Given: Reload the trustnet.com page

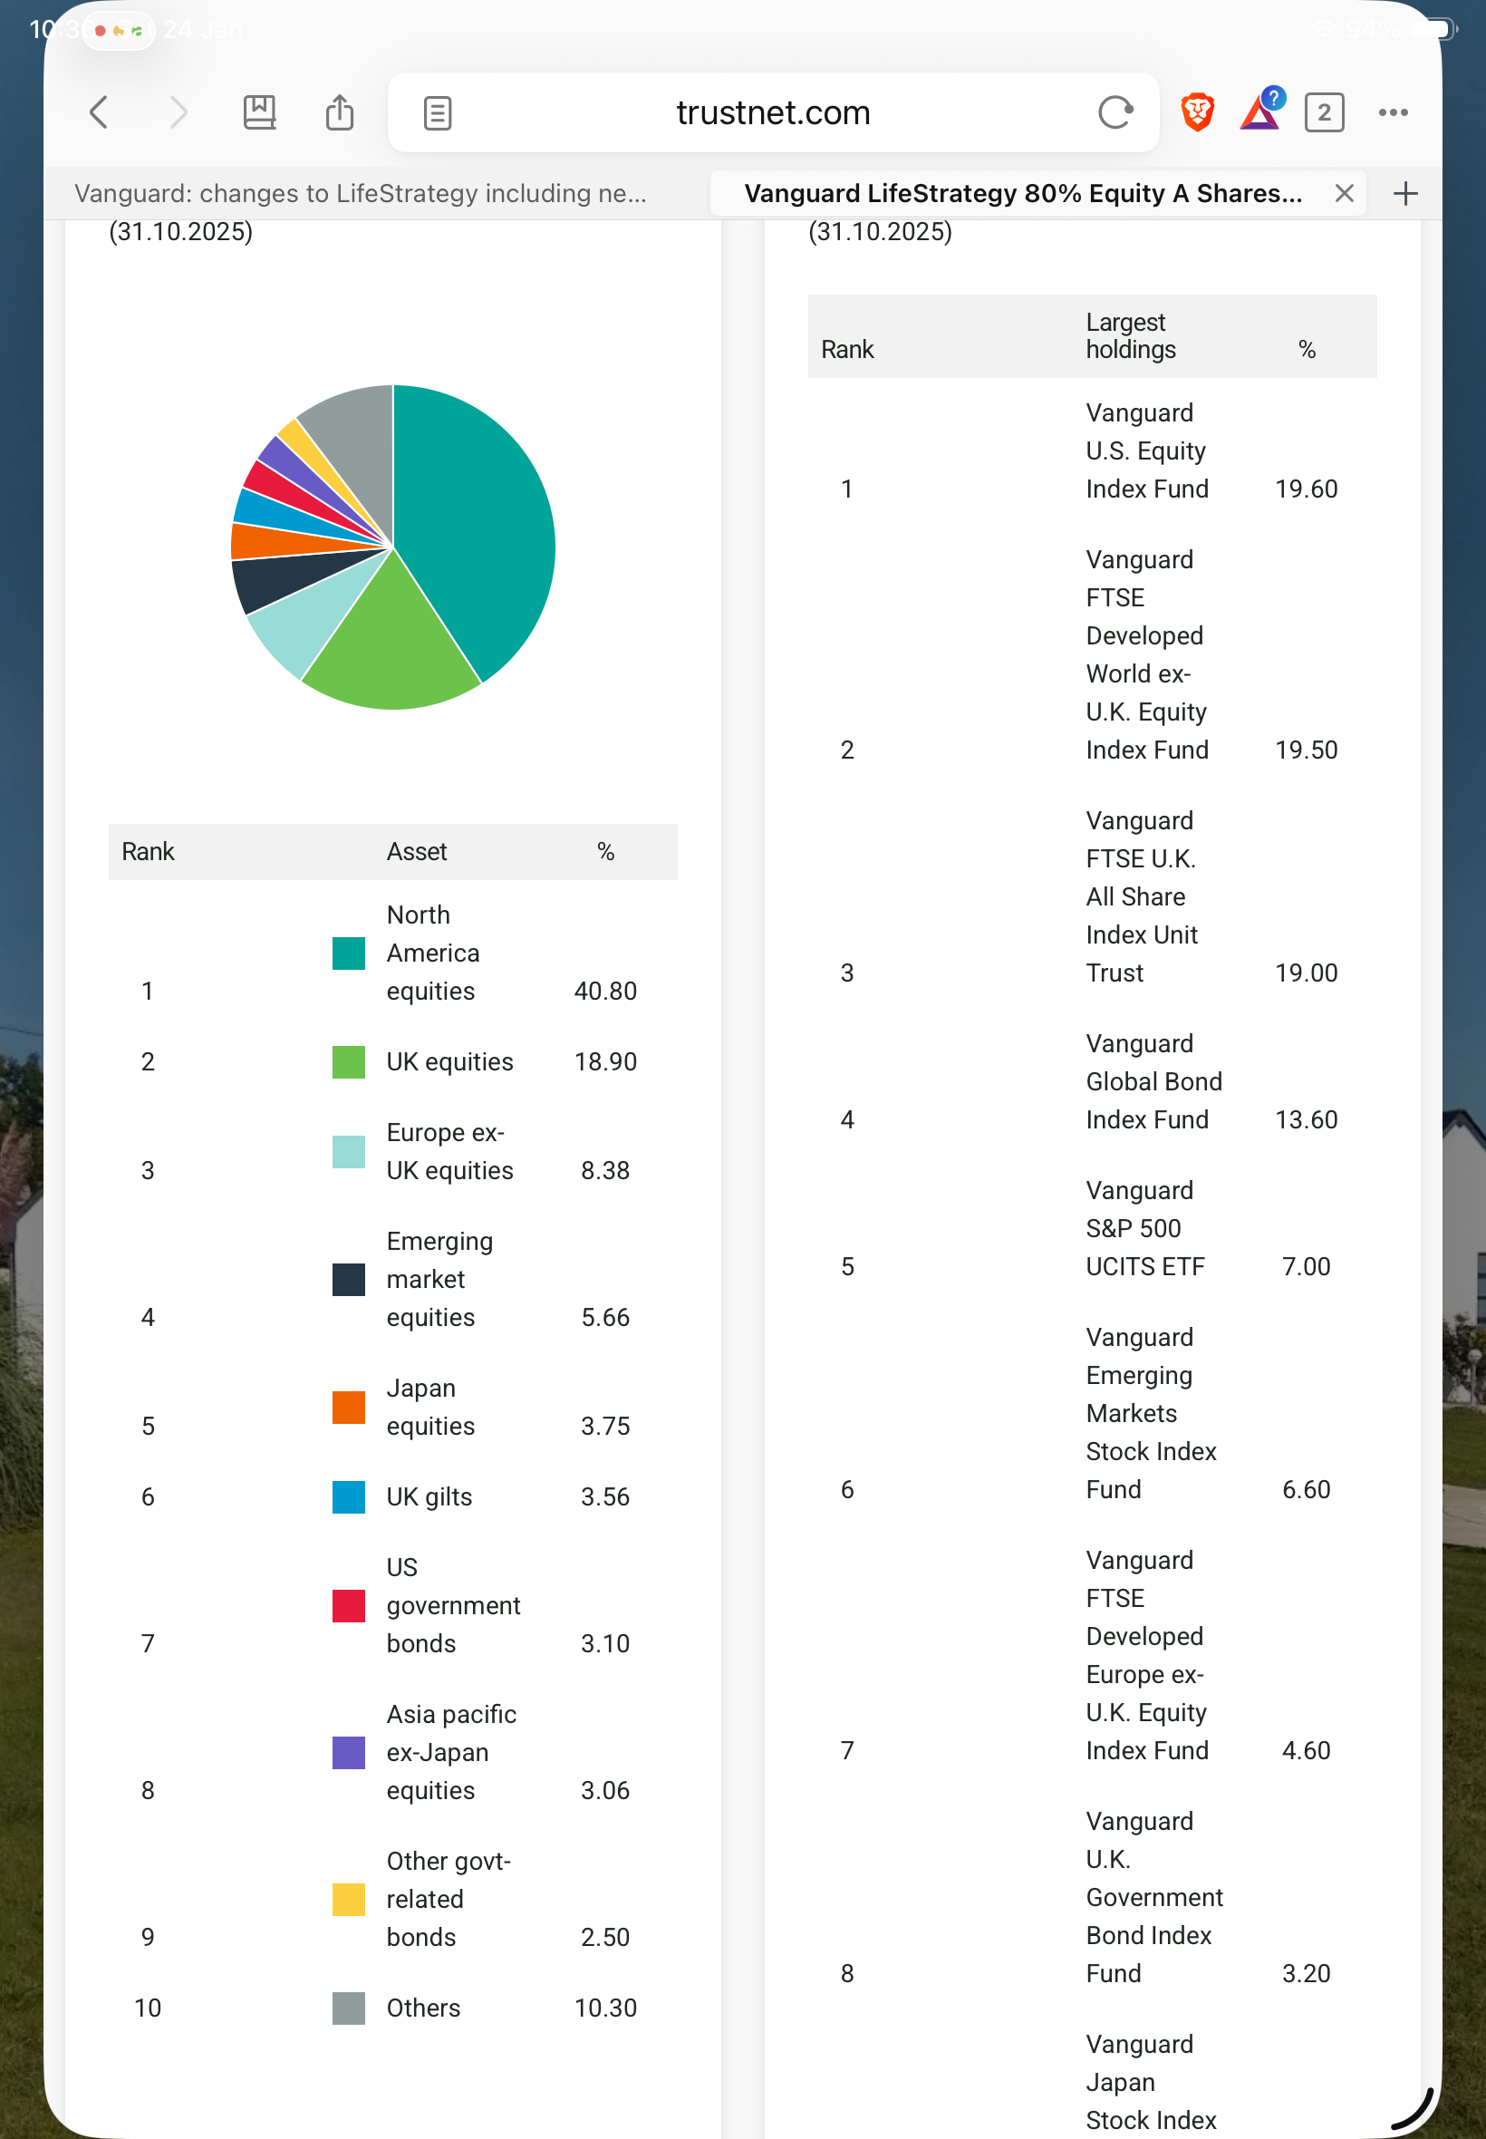Looking at the screenshot, I should [x=1114, y=112].
